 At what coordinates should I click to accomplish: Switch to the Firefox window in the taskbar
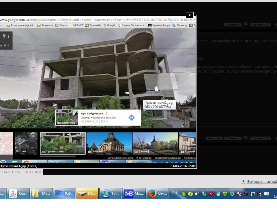(x=157, y=194)
